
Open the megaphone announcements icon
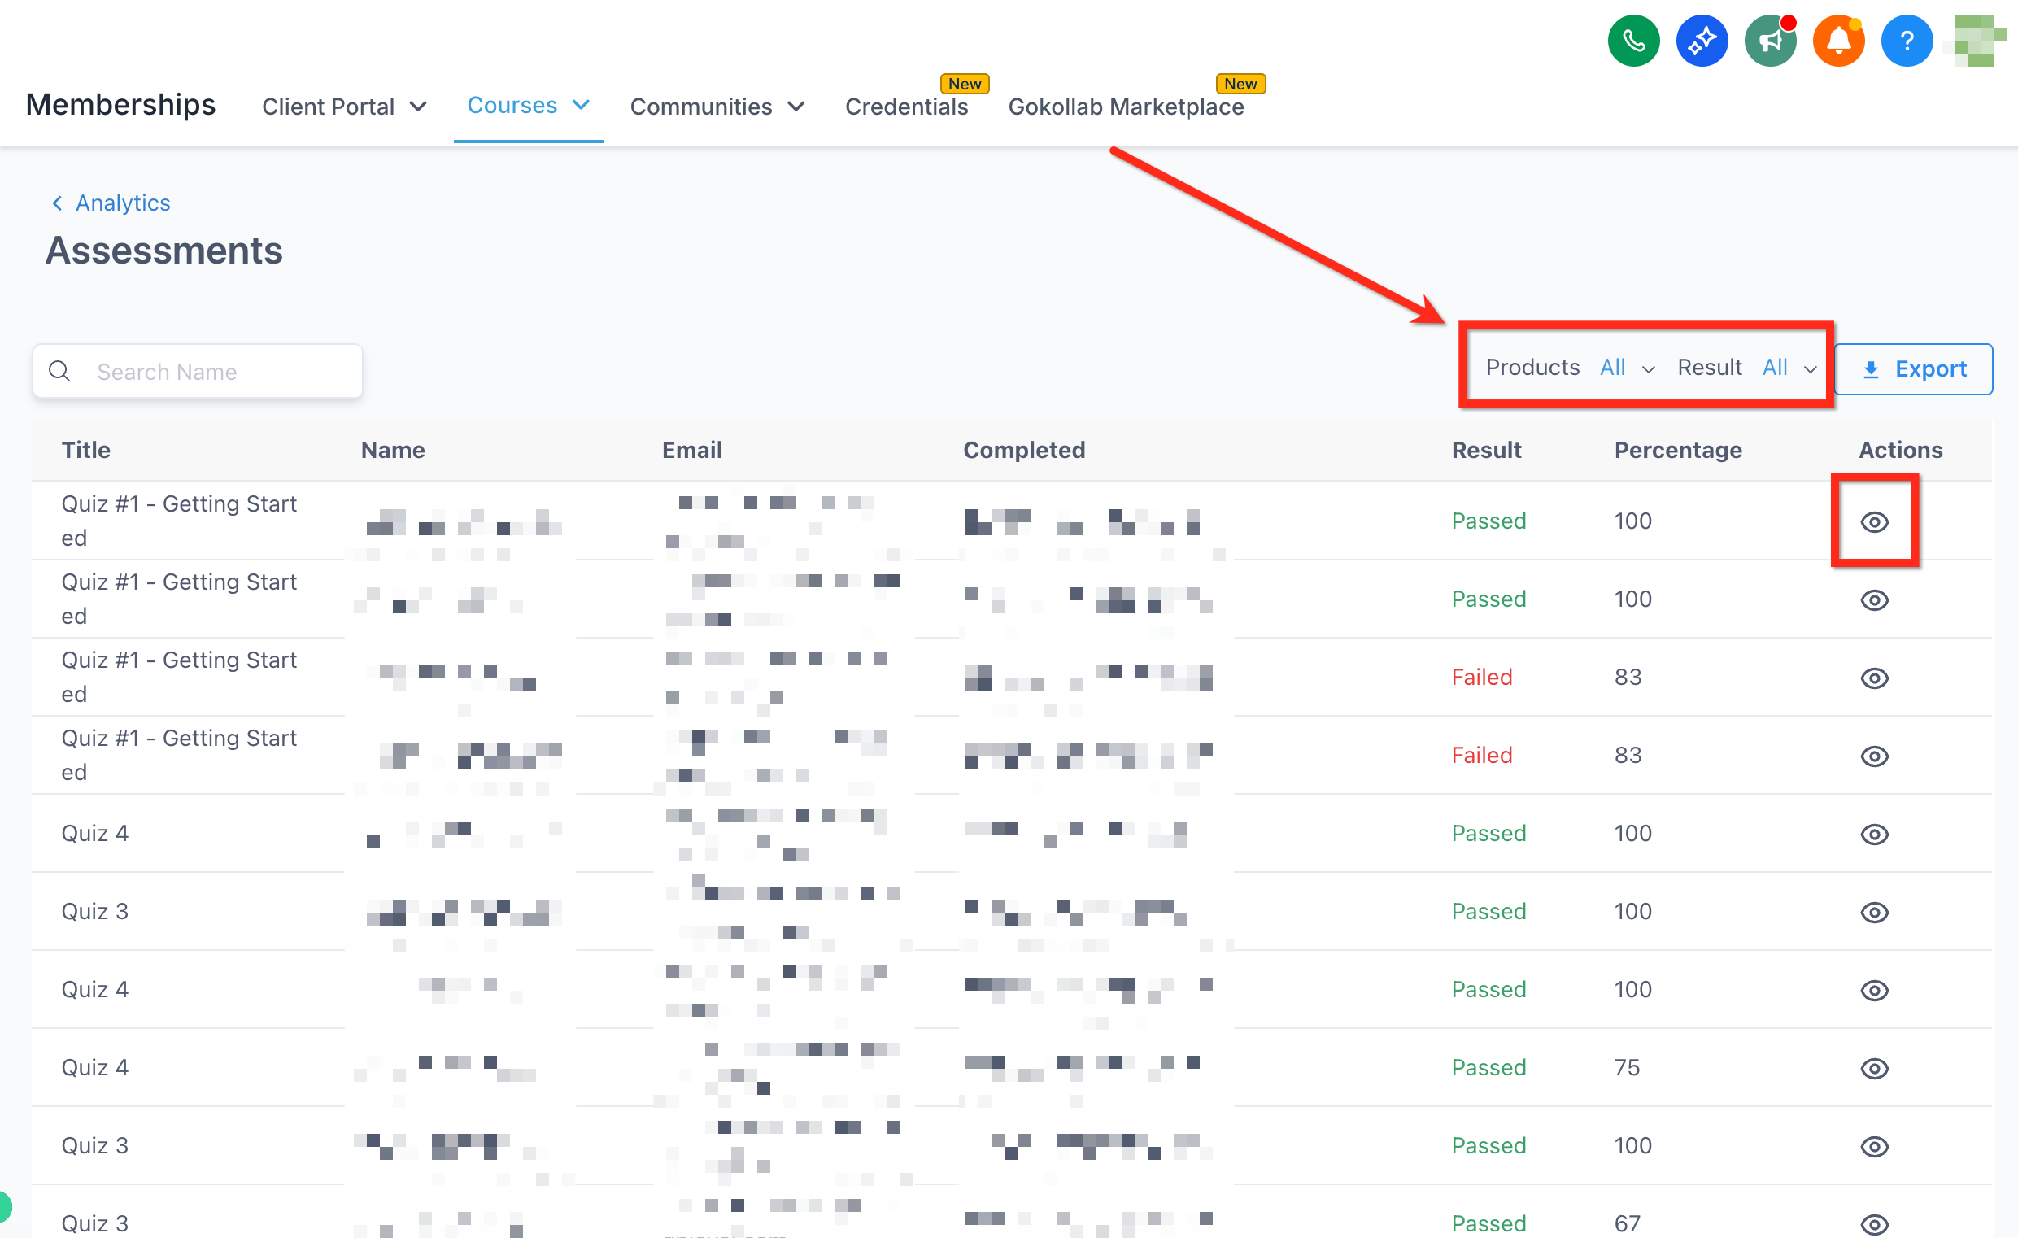(x=1770, y=41)
